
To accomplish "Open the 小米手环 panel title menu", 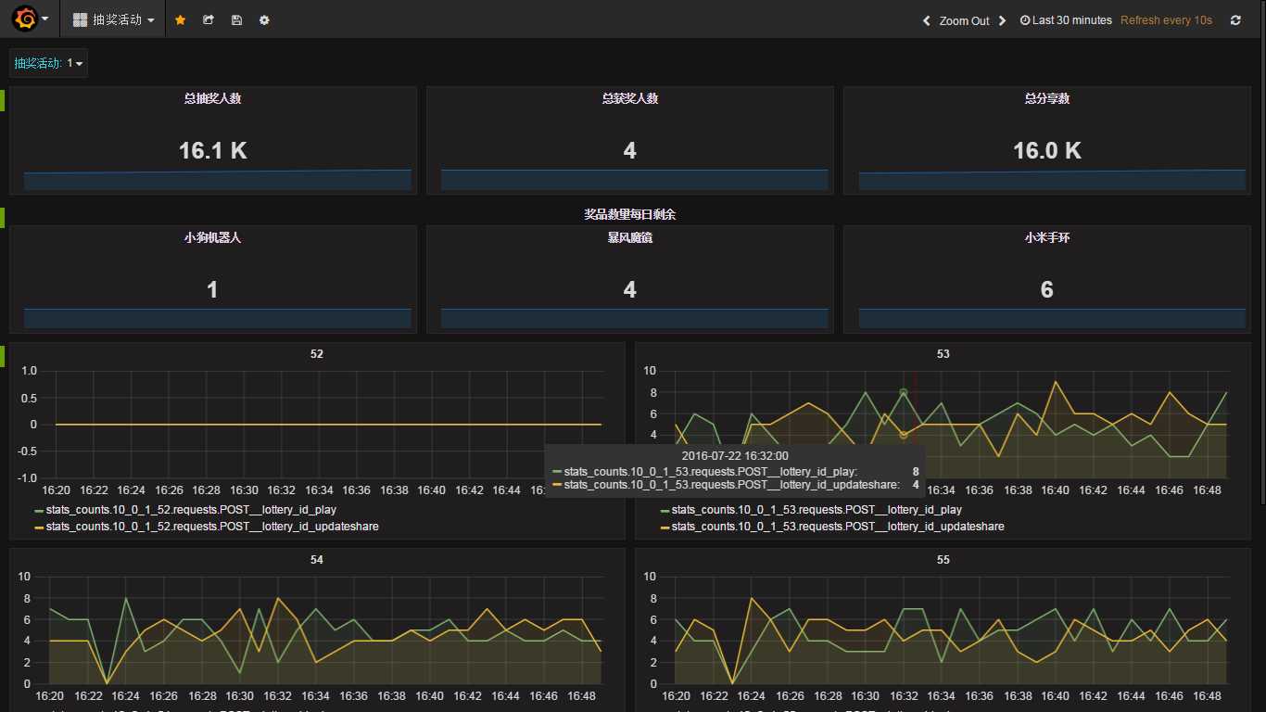I will 1046,237.
